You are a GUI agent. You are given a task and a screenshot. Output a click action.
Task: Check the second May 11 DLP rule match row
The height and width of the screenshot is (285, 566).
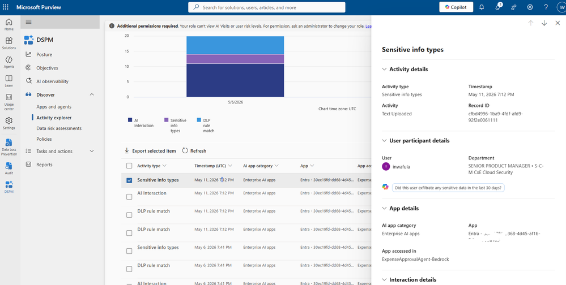pos(129,233)
